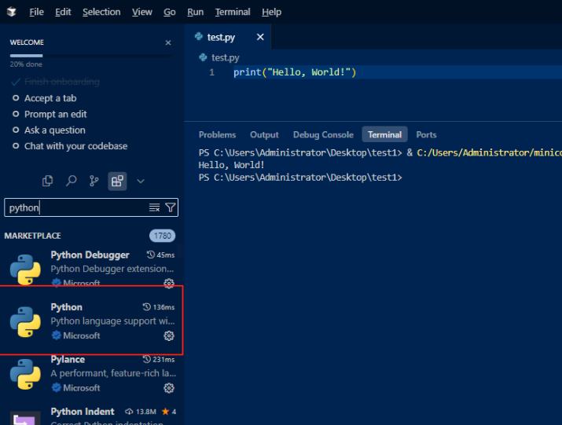Click the last terminal prompt line

pyautogui.click(x=300, y=178)
